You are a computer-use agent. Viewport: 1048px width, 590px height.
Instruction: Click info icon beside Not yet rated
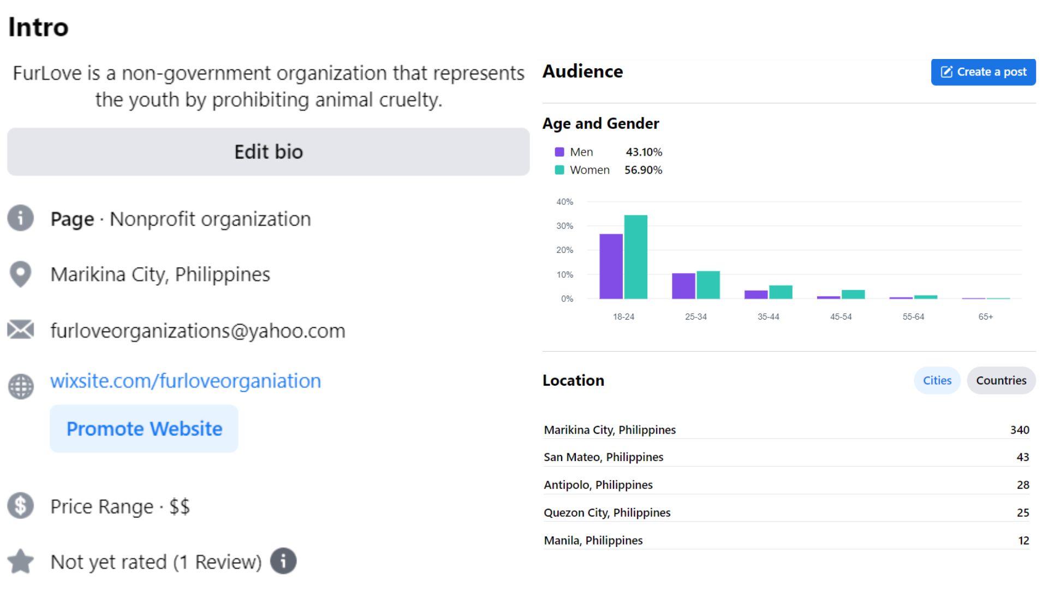click(283, 560)
